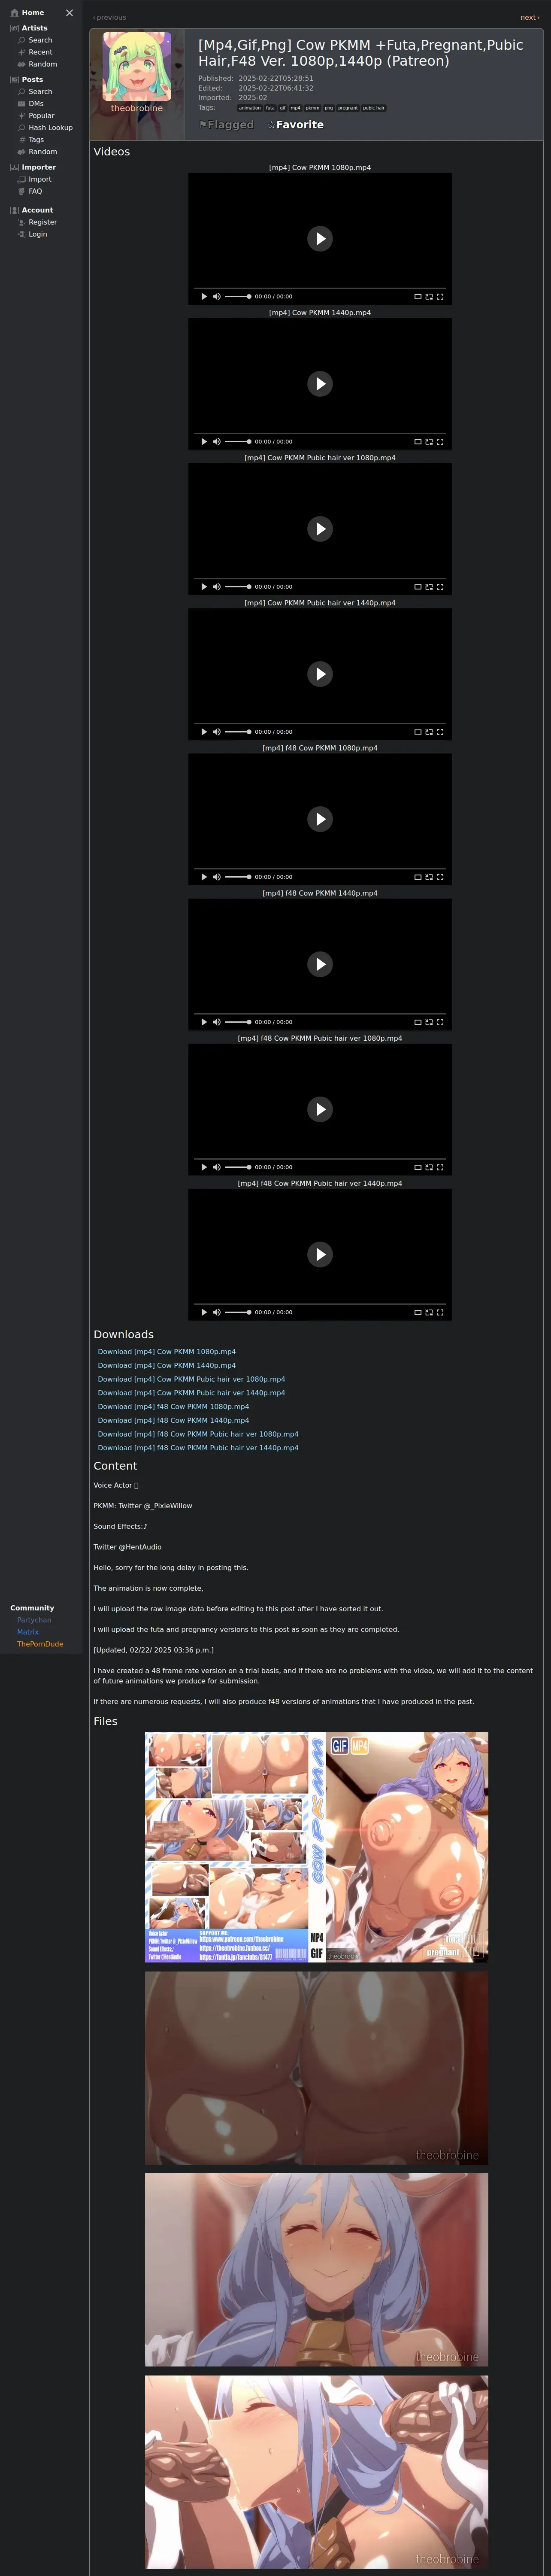The image size is (551, 2576).
Task: Click control-bar play on [mp4] Cow PKMM Pubic hair ver 1080p
Action: 204,587
